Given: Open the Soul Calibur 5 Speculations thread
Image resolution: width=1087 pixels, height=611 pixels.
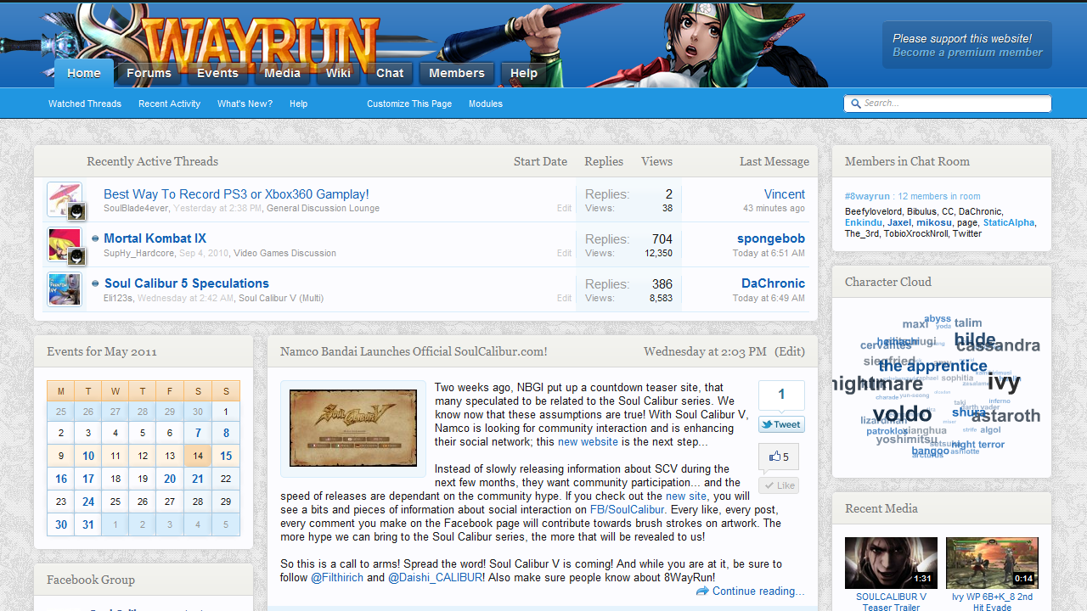Looking at the screenshot, I should (x=187, y=283).
